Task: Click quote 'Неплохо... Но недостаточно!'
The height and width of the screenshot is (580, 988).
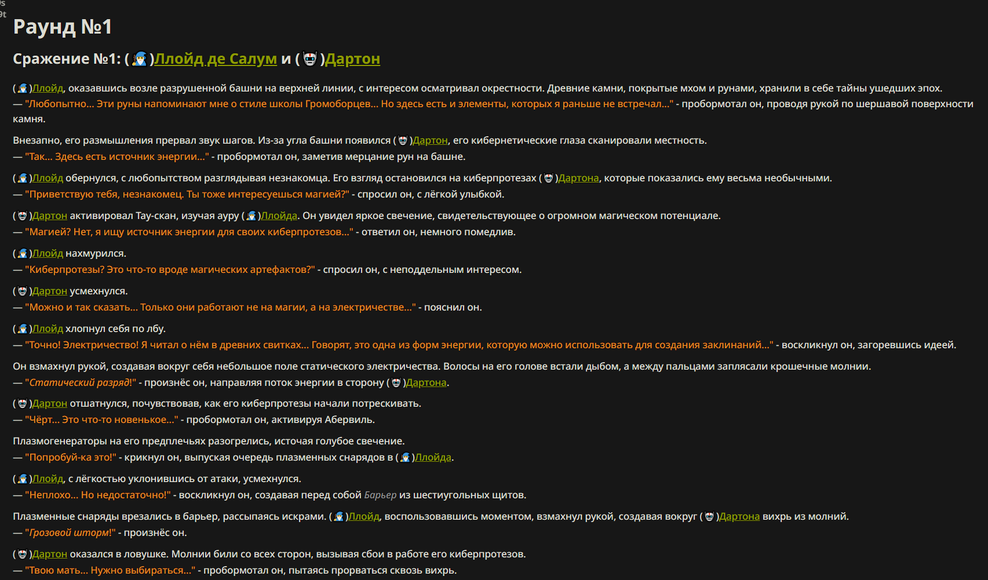Action: click(x=98, y=495)
